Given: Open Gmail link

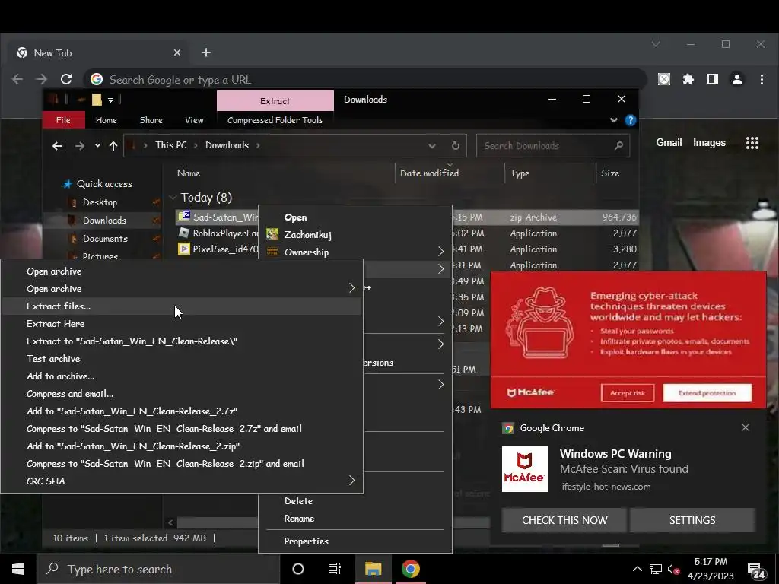Looking at the screenshot, I should [669, 142].
